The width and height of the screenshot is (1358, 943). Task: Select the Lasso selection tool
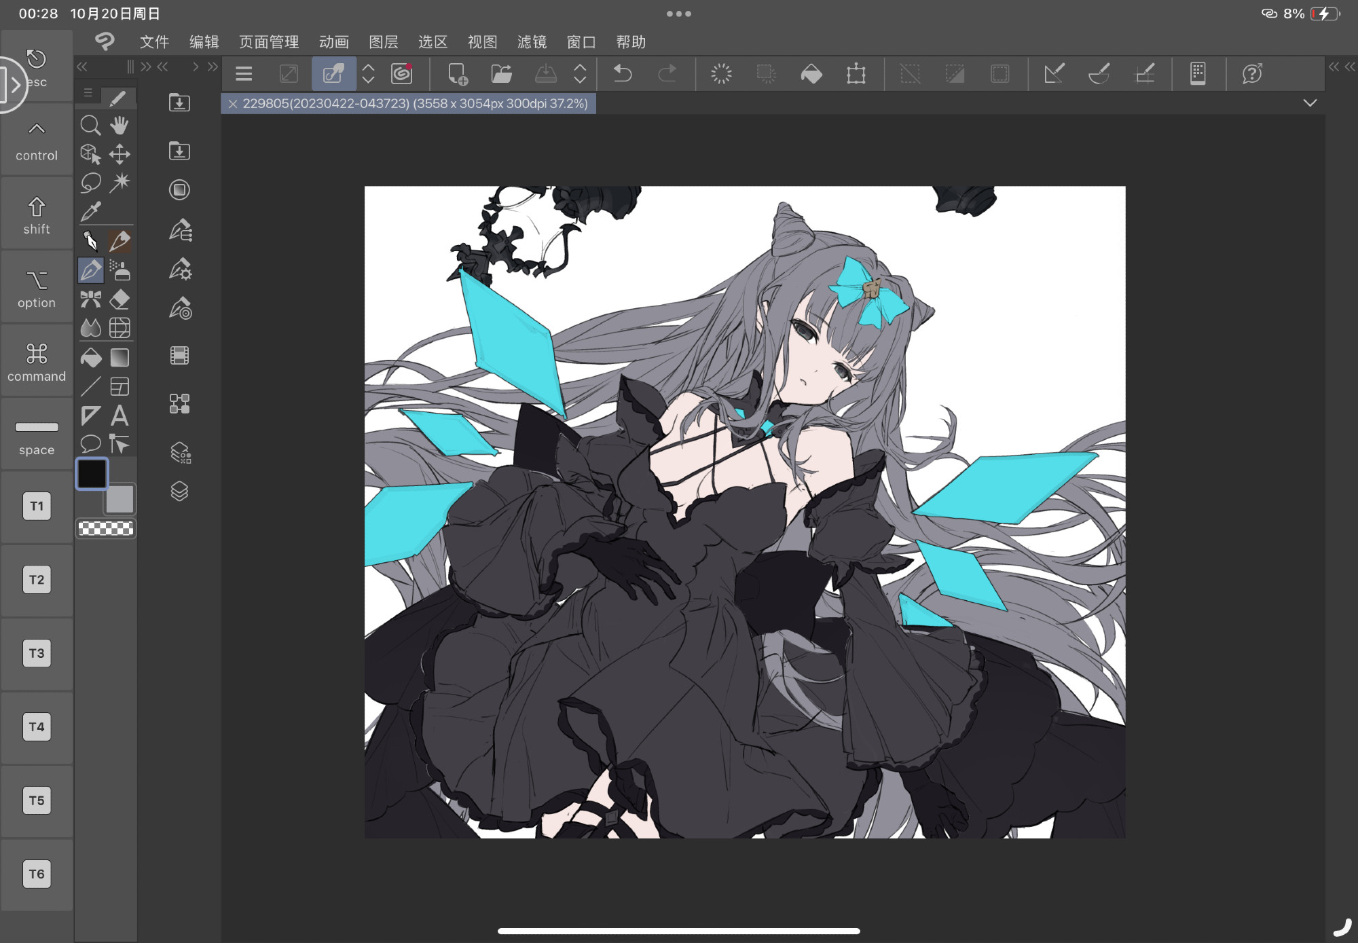click(90, 183)
